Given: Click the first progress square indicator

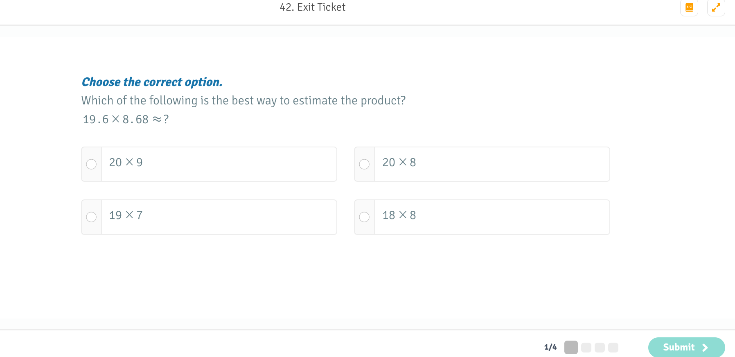Looking at the screenshot, I should 571,347.
